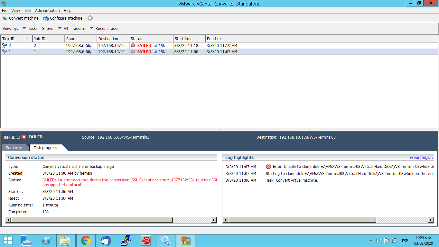Click the Log highlights scrollbar right arrow
Screen dimensions: 439x247
431,220
